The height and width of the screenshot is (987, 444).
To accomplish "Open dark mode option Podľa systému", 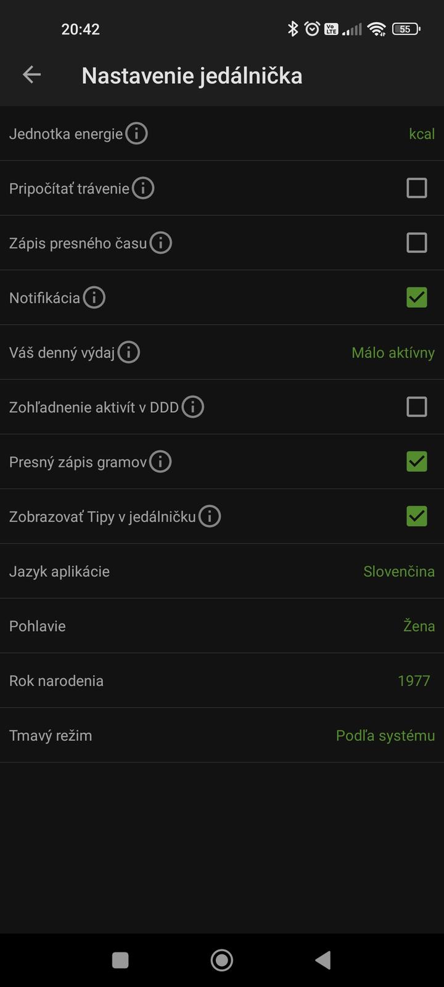I will (x=385, y=735).
